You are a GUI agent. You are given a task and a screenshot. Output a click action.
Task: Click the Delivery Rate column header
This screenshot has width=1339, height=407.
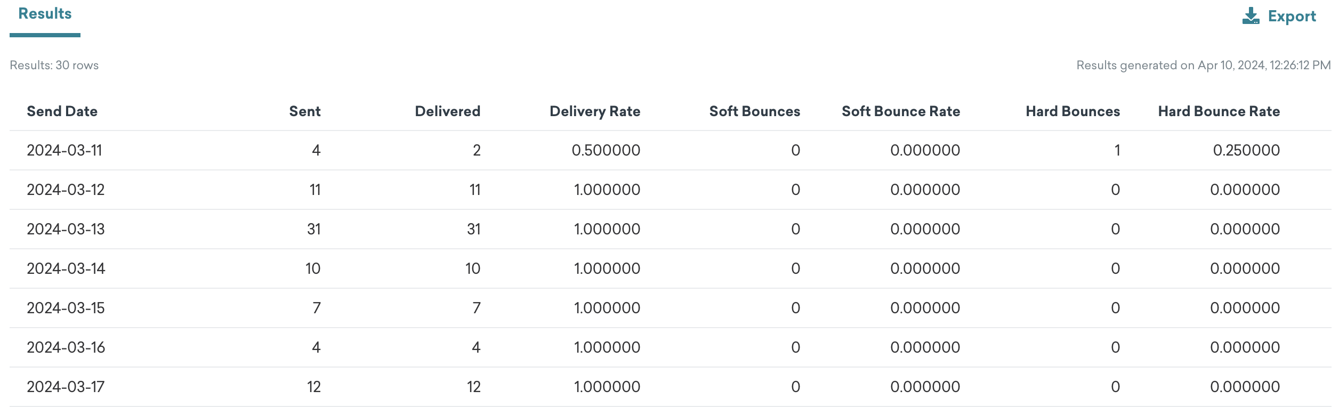tap(594, 111)
